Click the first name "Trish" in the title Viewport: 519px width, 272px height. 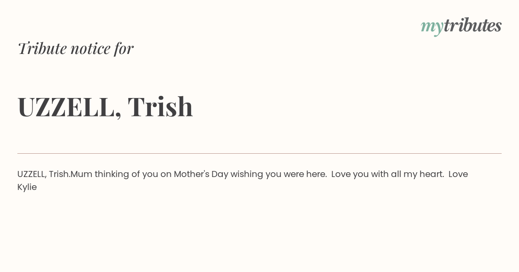click(160, 106)
